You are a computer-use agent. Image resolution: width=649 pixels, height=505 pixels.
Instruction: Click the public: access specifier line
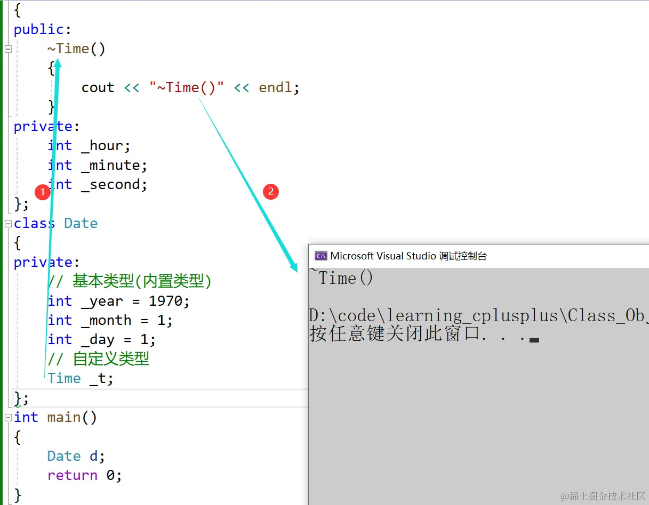tap(43, 29)
